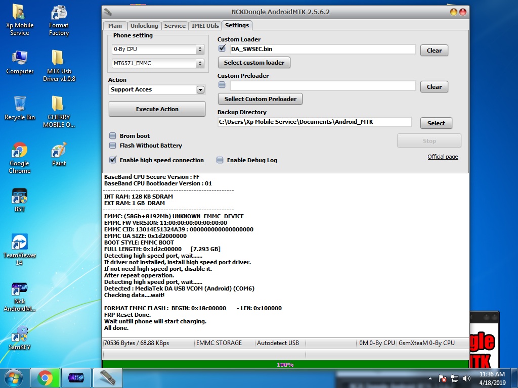The image size is (518, 388).
Task: Click Select for Backup Directory
Action: tap(436, 123)
